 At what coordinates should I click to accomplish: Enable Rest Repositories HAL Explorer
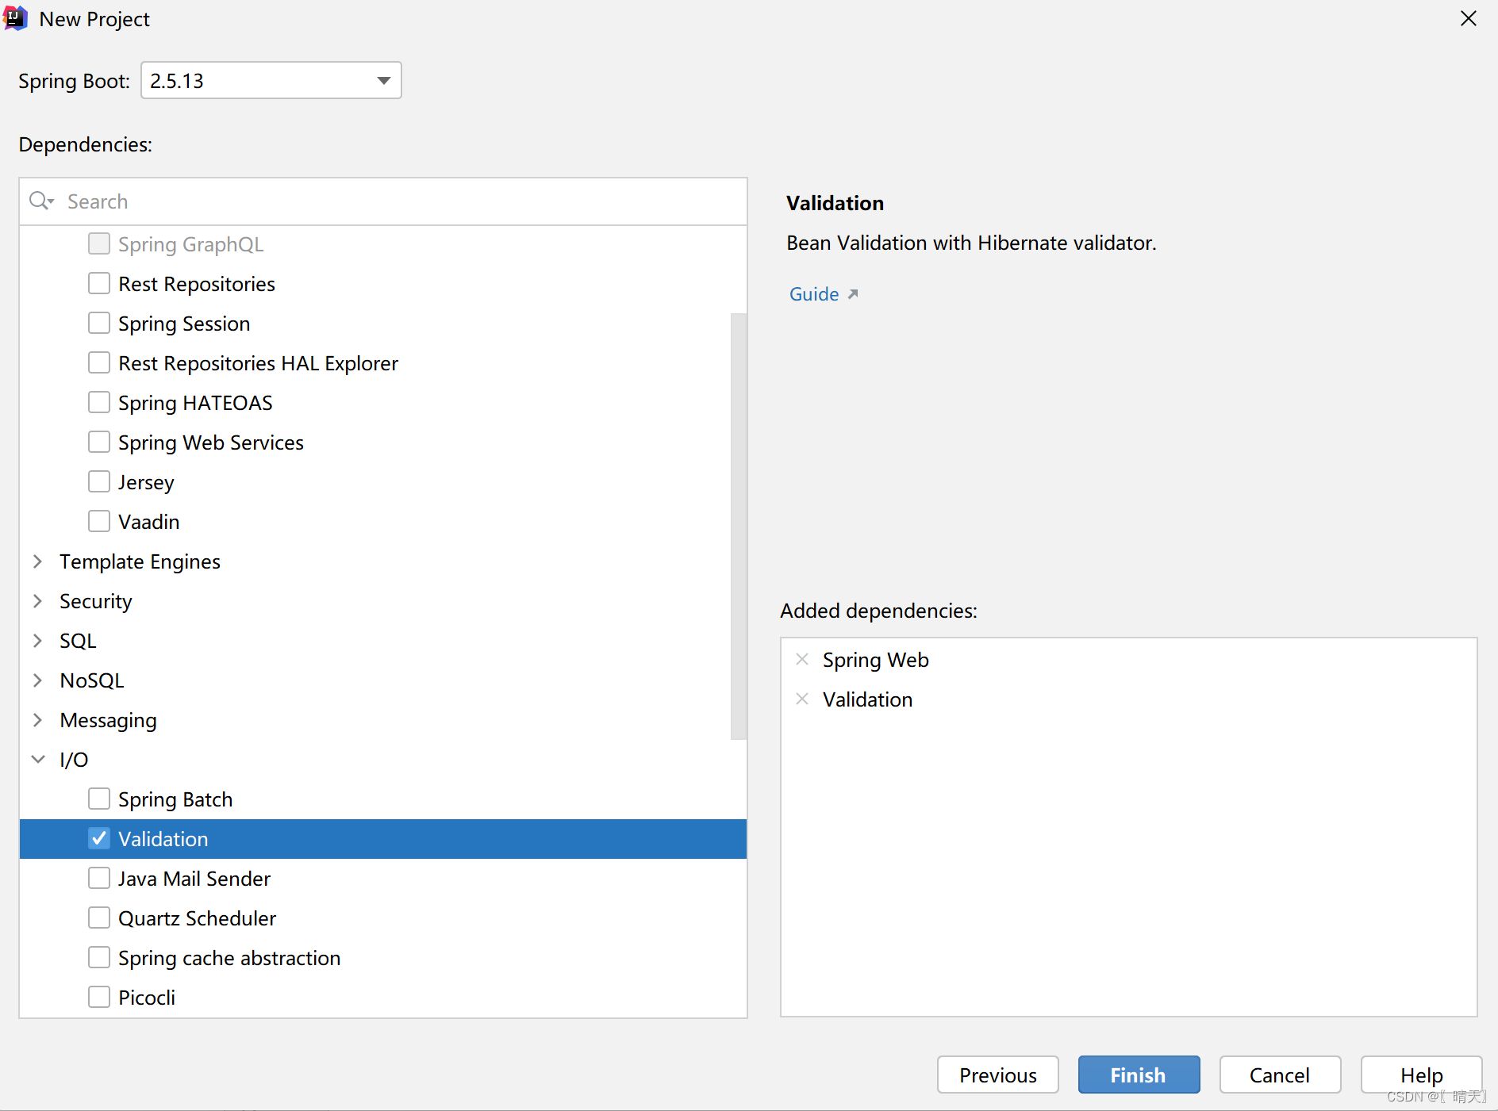pos(99,362)
